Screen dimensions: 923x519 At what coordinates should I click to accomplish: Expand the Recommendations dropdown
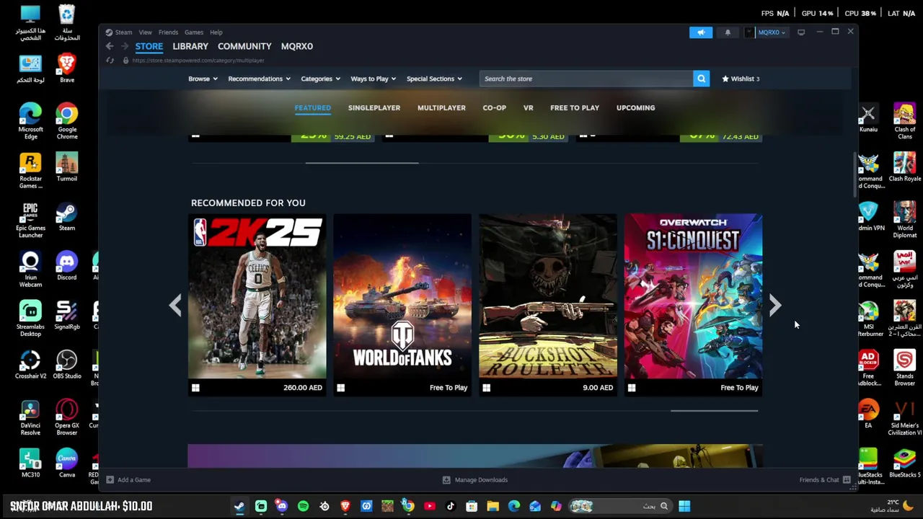[x=259, y=79]
